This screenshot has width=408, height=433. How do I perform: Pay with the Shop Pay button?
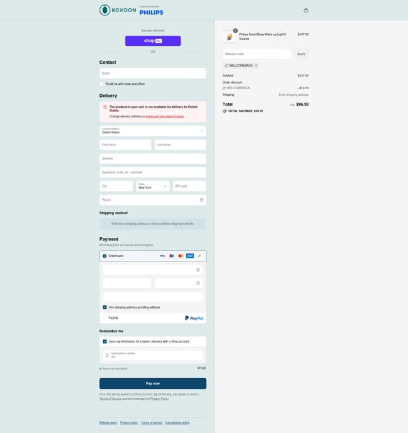[x=153, y=41]
